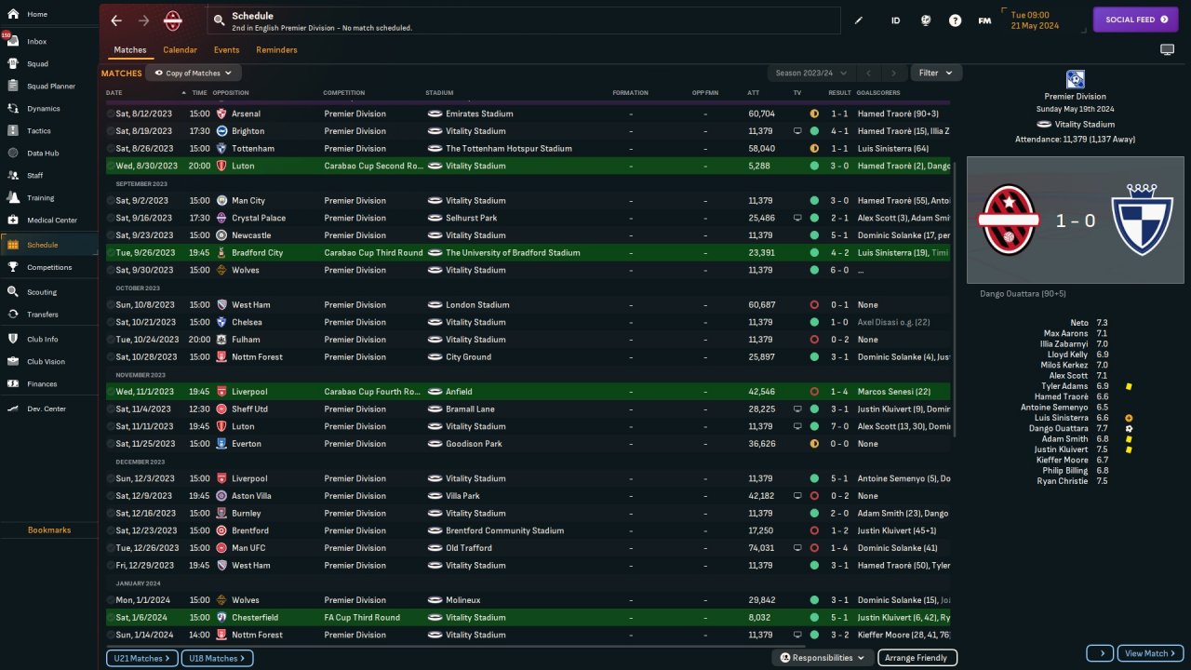Toggle the row marker for Everton match

tap(111, 444)
